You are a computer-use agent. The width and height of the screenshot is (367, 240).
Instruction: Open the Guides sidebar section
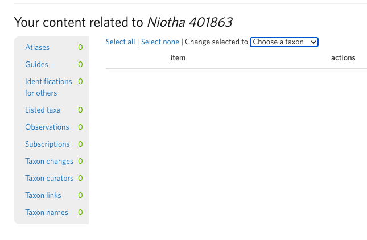(36, 64)
